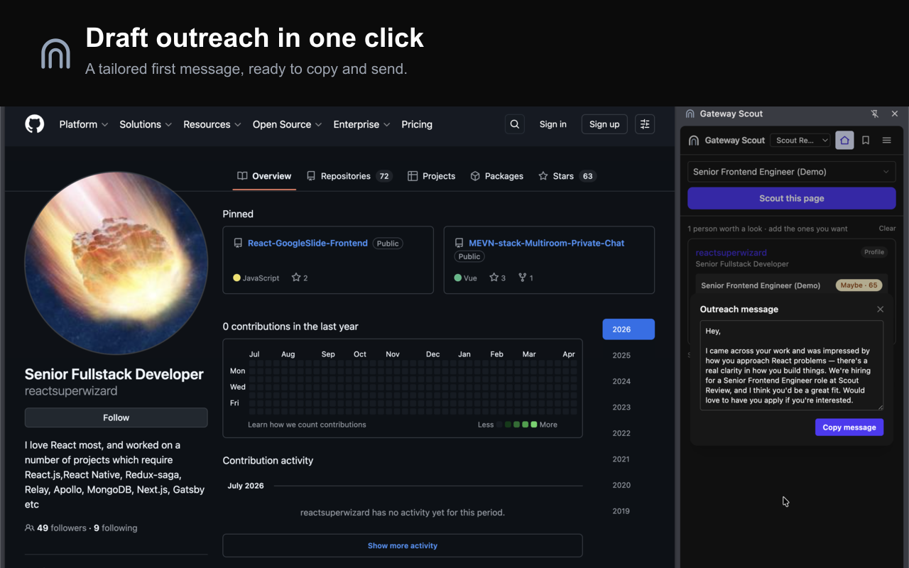Switch to the Overview tab
The image size is (909, 568).
tap(264, 176)
